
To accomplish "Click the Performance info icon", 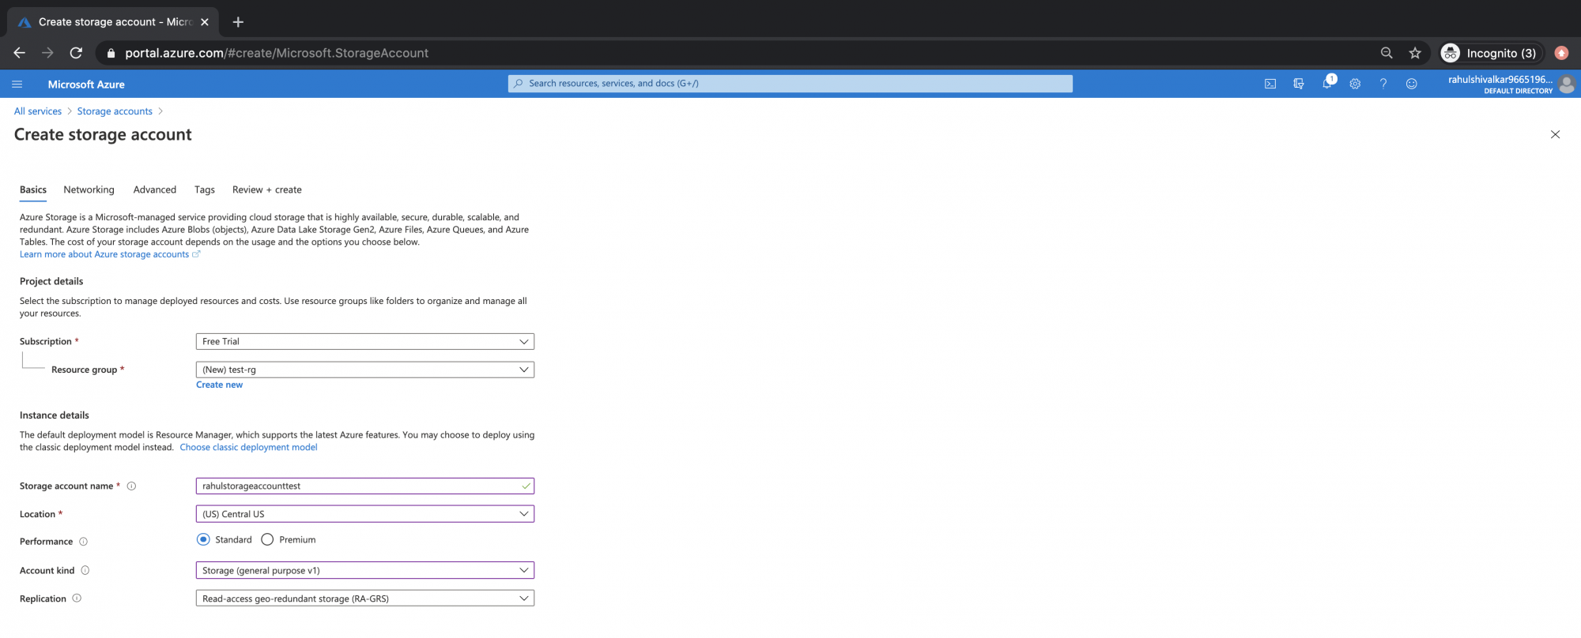I will tap(84, 542).
